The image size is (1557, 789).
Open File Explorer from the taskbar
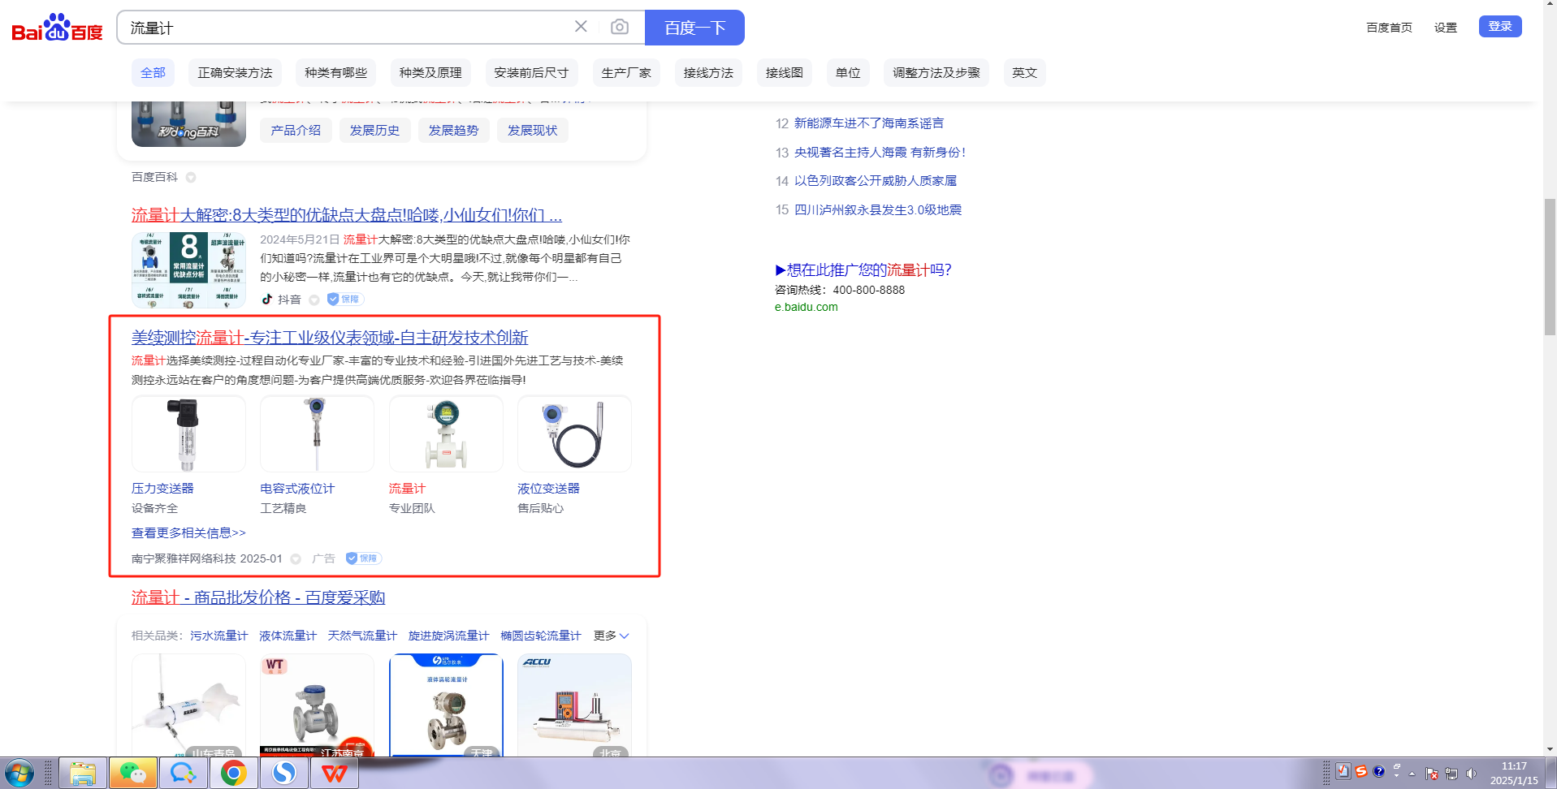click(x=82, y=774)
